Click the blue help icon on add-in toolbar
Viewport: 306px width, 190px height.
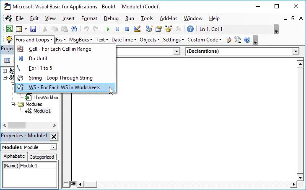click(x=247, y=40)
